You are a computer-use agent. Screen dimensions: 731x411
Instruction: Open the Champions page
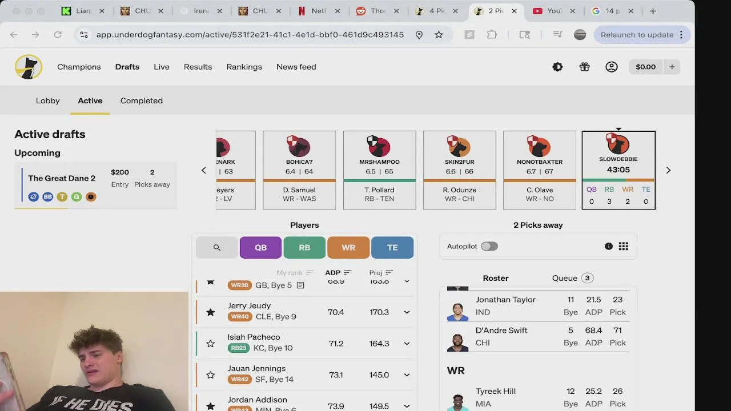[79, 67]
